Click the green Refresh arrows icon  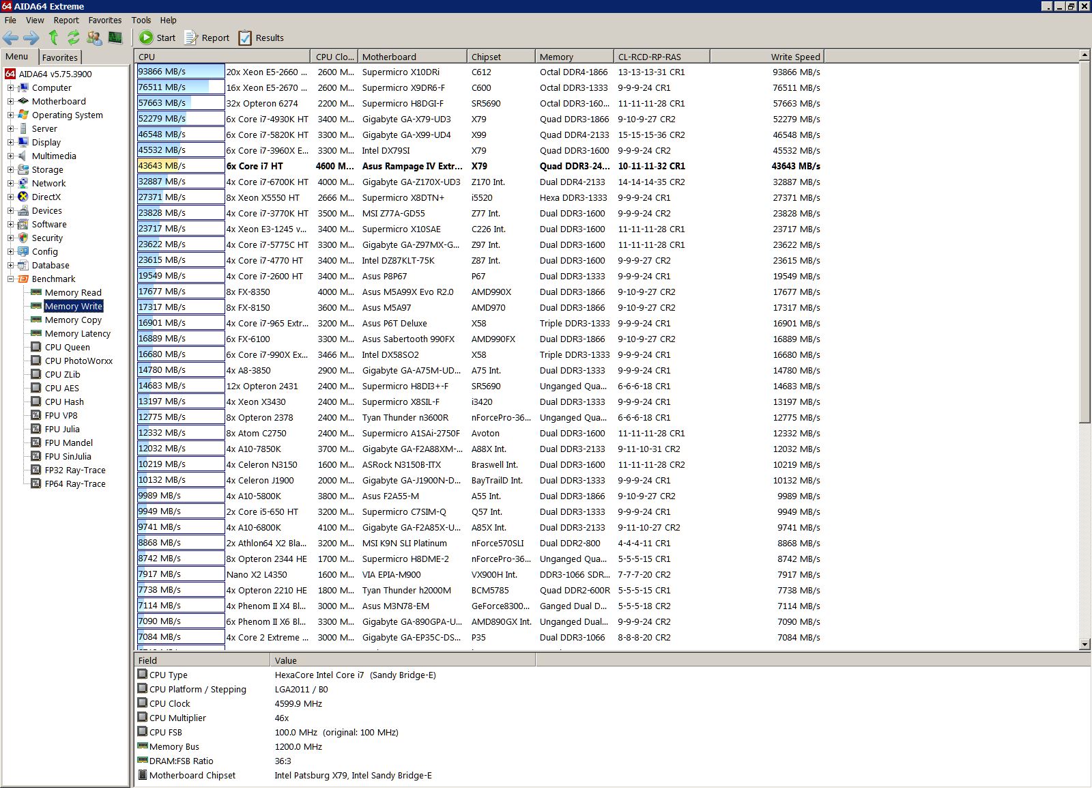[73, 38]
